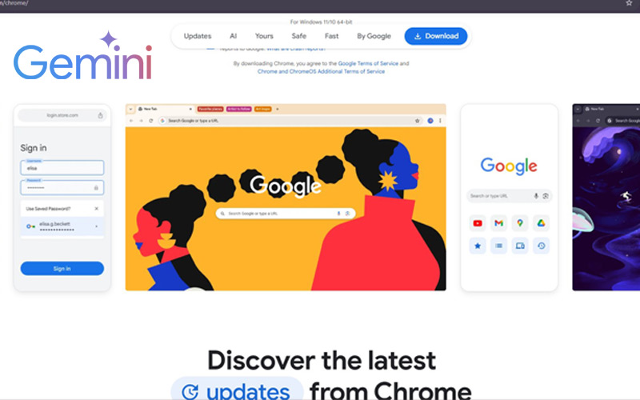
Task: Go to the Safe nav section
Action: (x=298, y=36)
